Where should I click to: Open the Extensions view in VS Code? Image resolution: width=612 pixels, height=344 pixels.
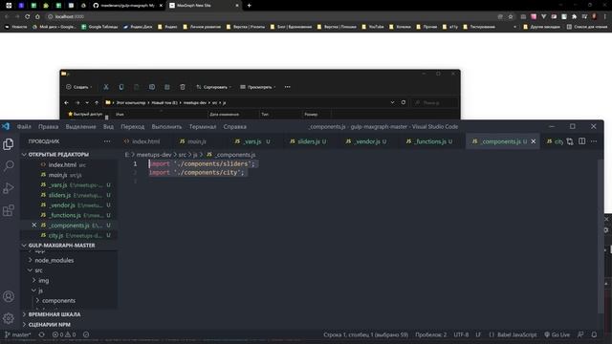[9, 210]
